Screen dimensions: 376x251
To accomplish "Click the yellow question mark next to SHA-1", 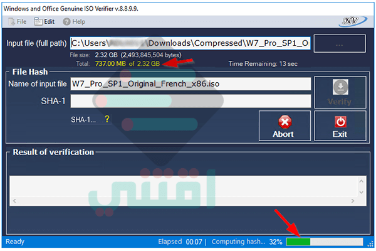I will point(107,119).
